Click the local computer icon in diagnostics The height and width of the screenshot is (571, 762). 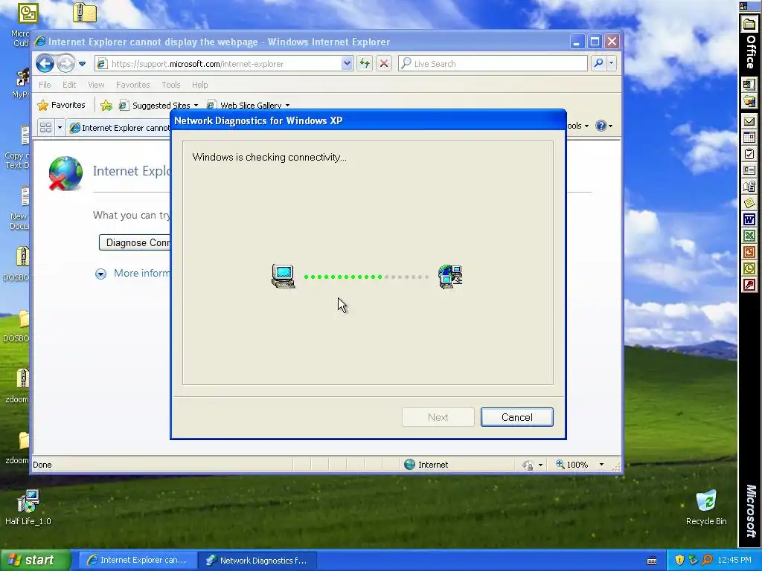point(284,277)
